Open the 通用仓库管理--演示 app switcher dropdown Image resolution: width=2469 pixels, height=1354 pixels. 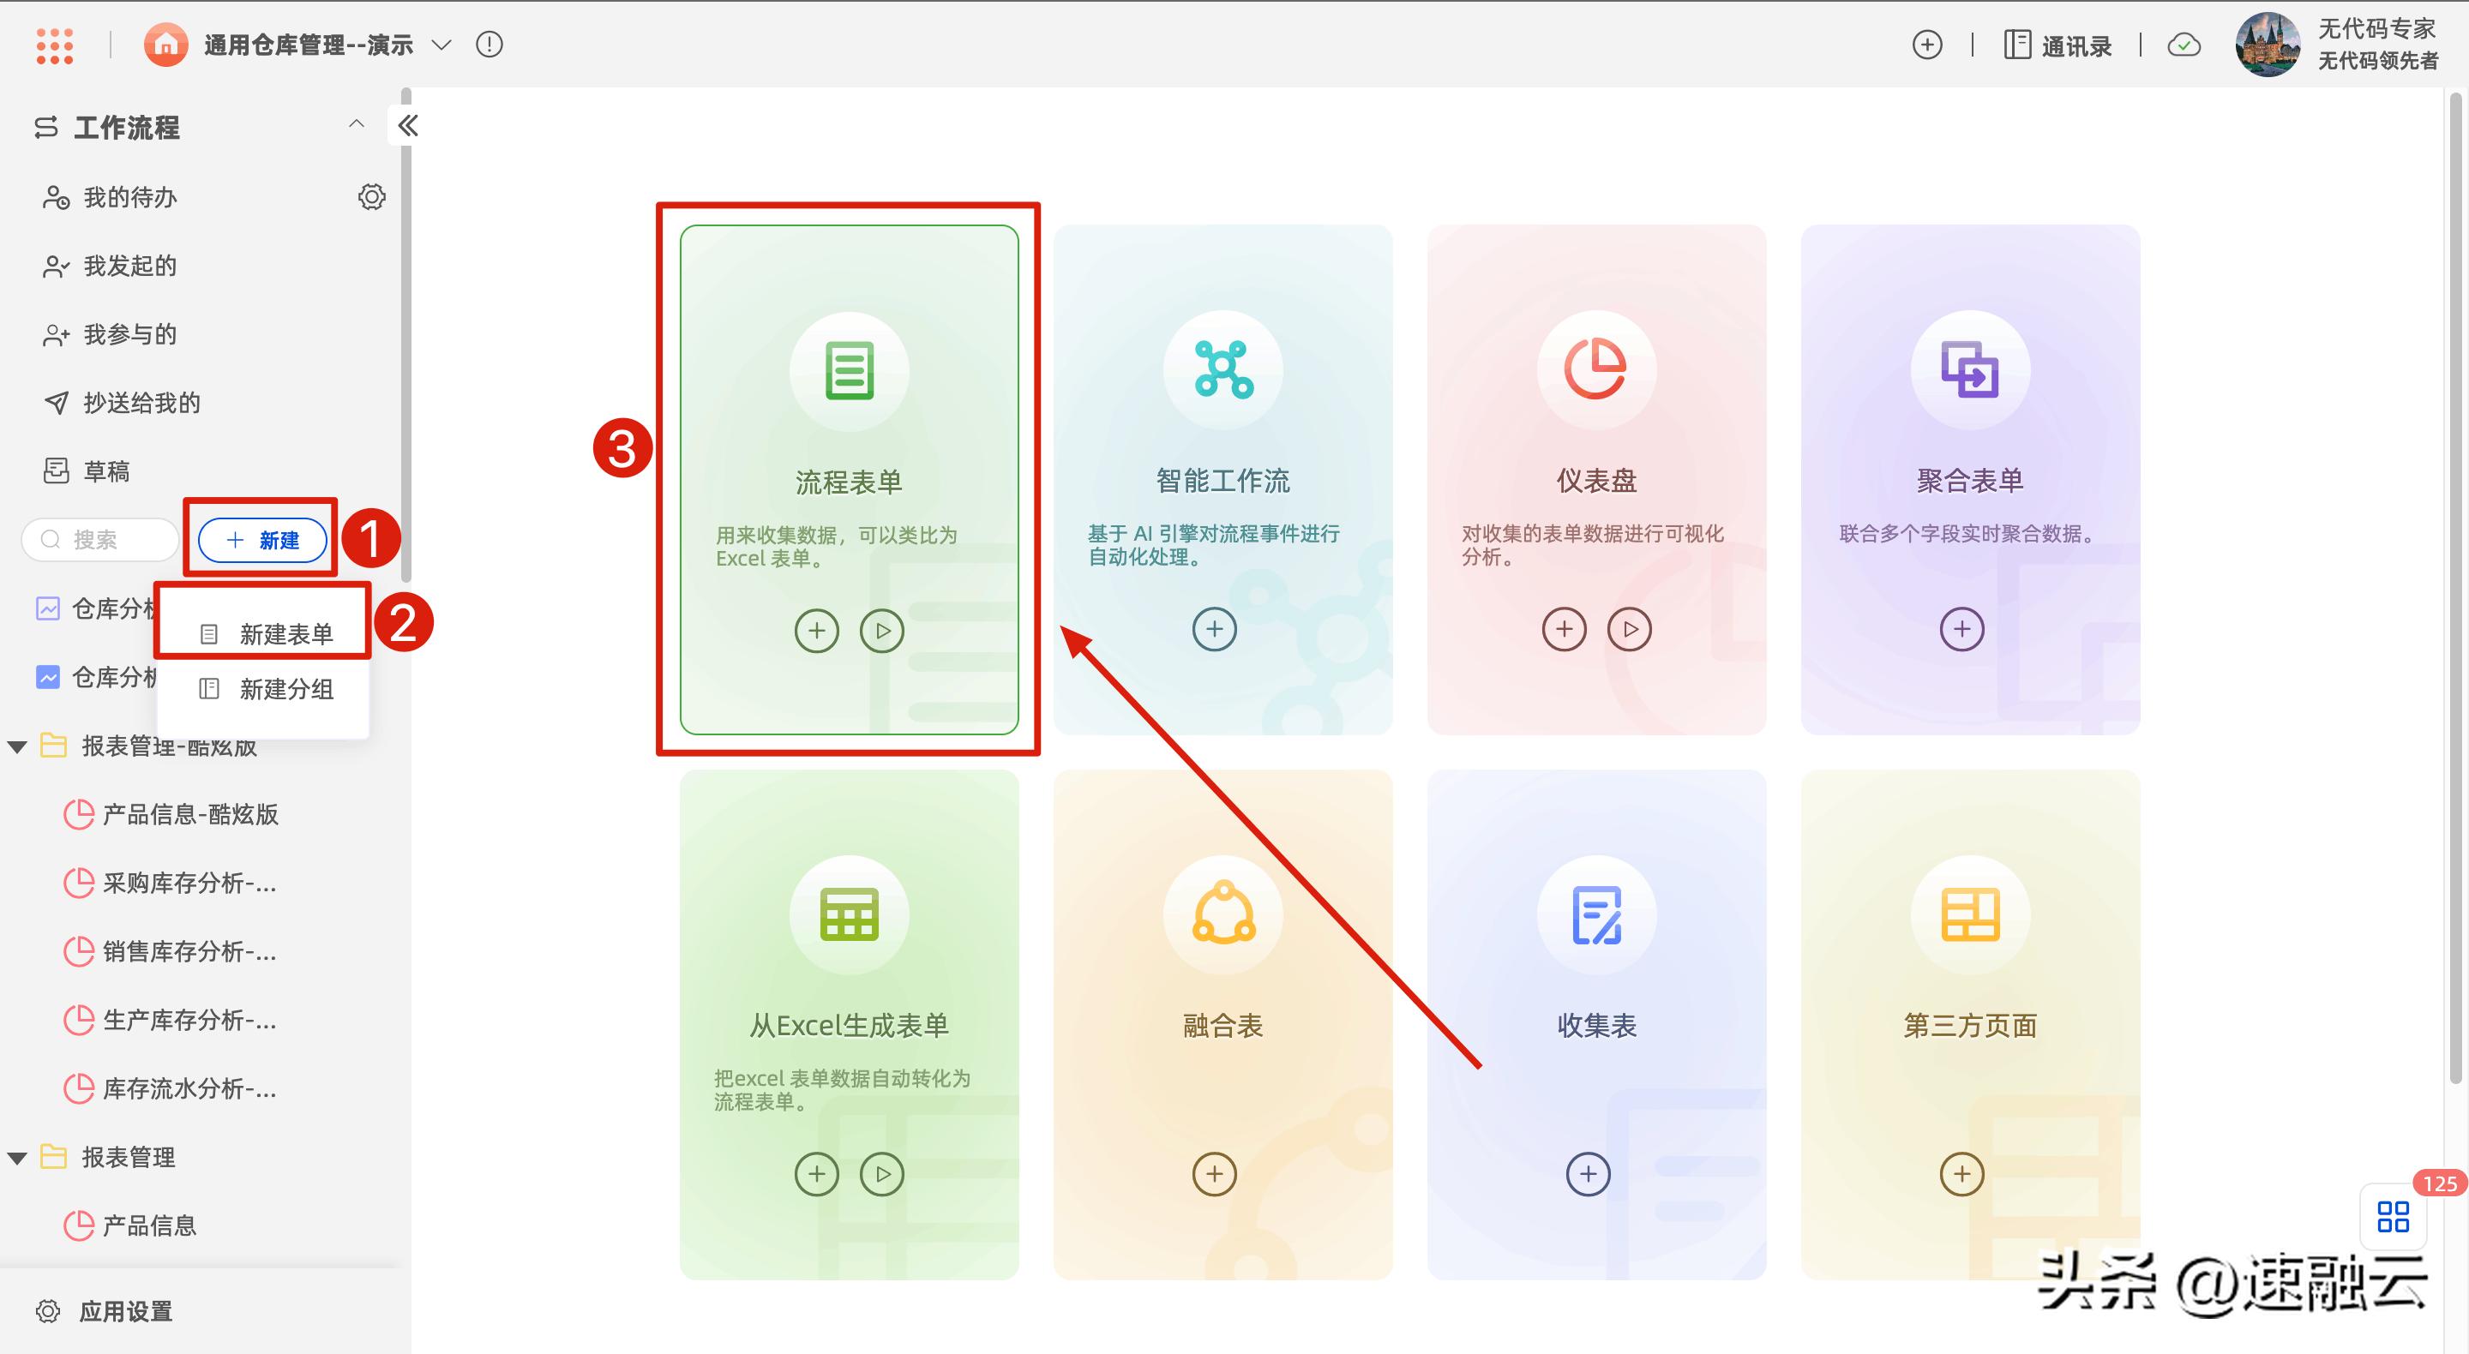coord(440,44)
